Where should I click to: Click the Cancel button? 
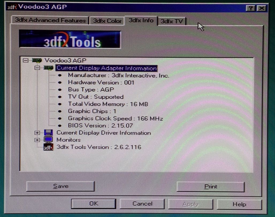click(142, 204)
